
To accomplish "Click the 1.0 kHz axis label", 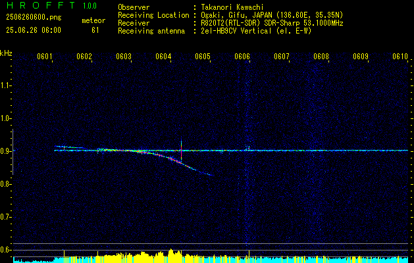I will point(5,119).
